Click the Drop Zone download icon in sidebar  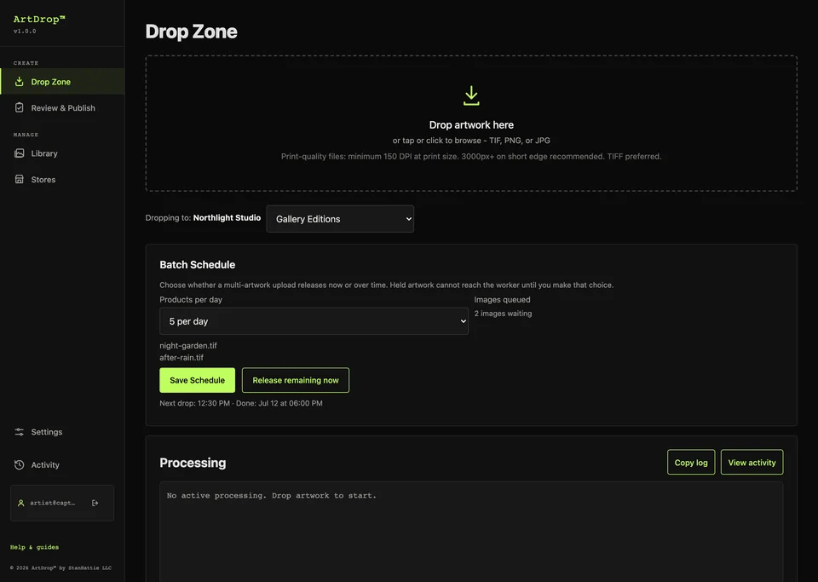tap(20, 81)
